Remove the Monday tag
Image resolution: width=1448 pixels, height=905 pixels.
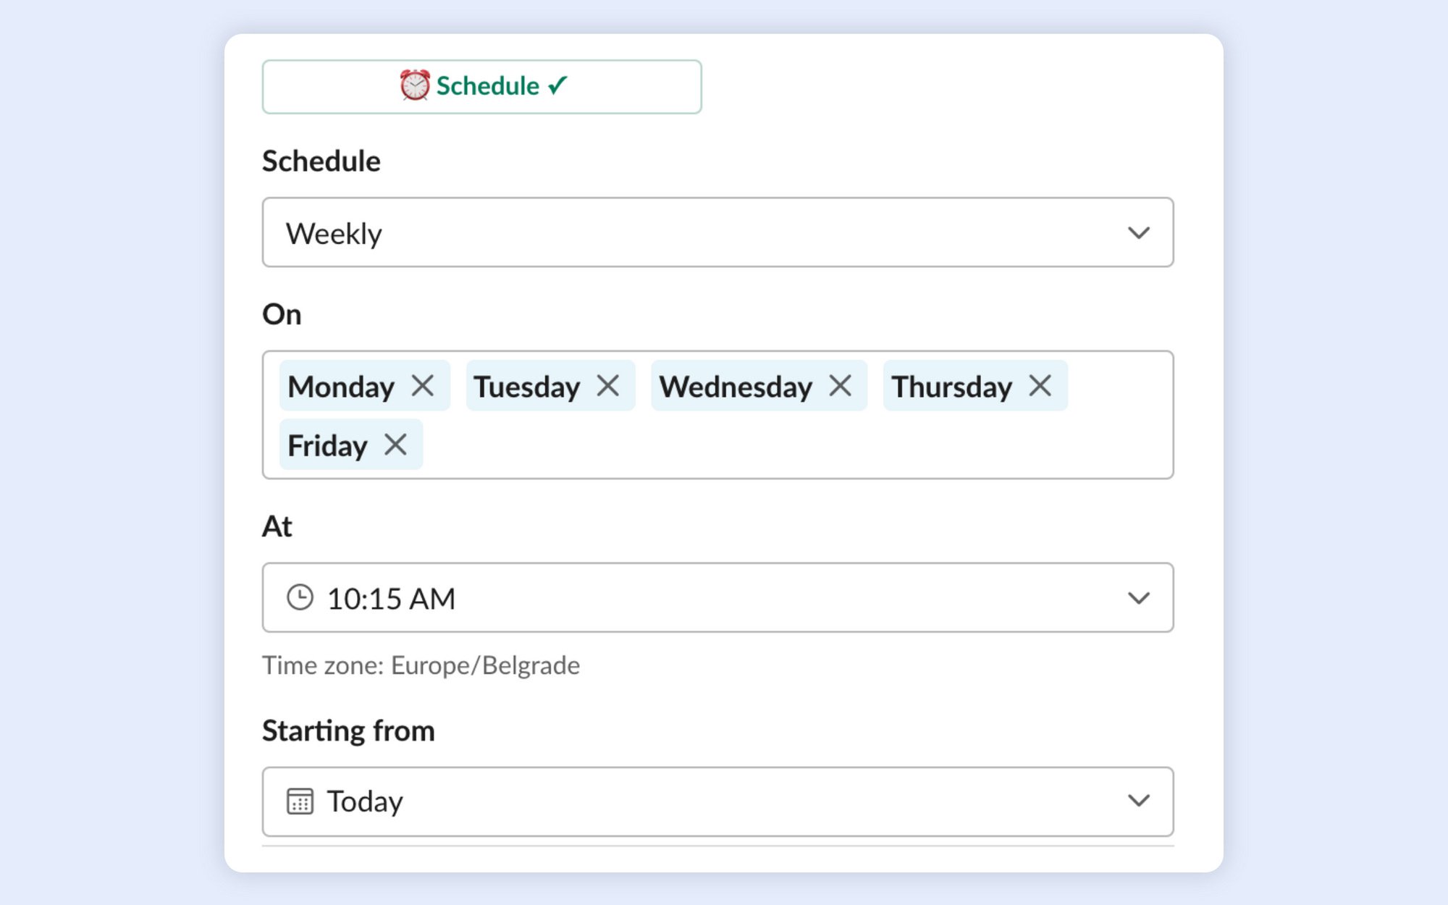(x=423, y=386)
